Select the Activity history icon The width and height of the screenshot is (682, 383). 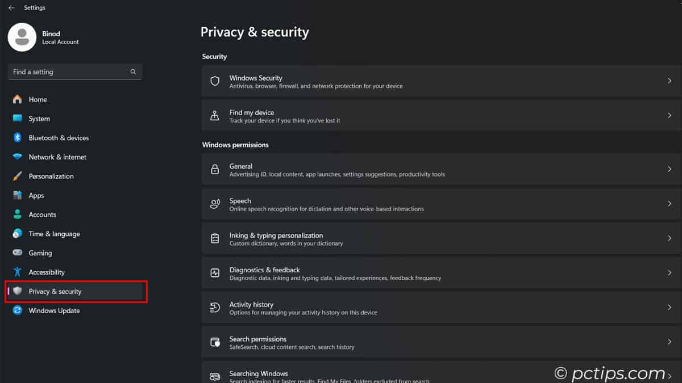(214, 308)
